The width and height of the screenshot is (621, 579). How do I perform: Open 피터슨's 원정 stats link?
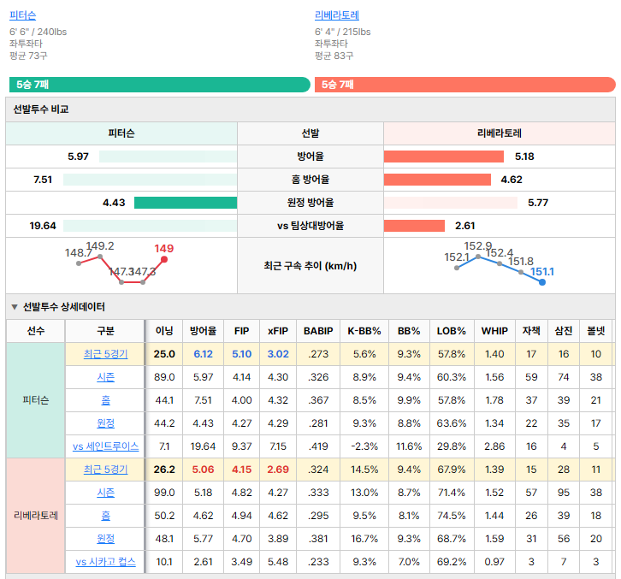pyautogui.click(x=105, y=423)
